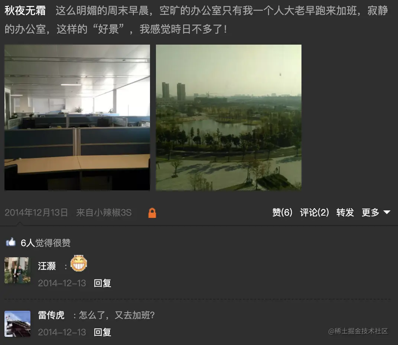398x345 pixels.
Task: Open 雷传虎's avatar picture
Action: pos(17,324)
